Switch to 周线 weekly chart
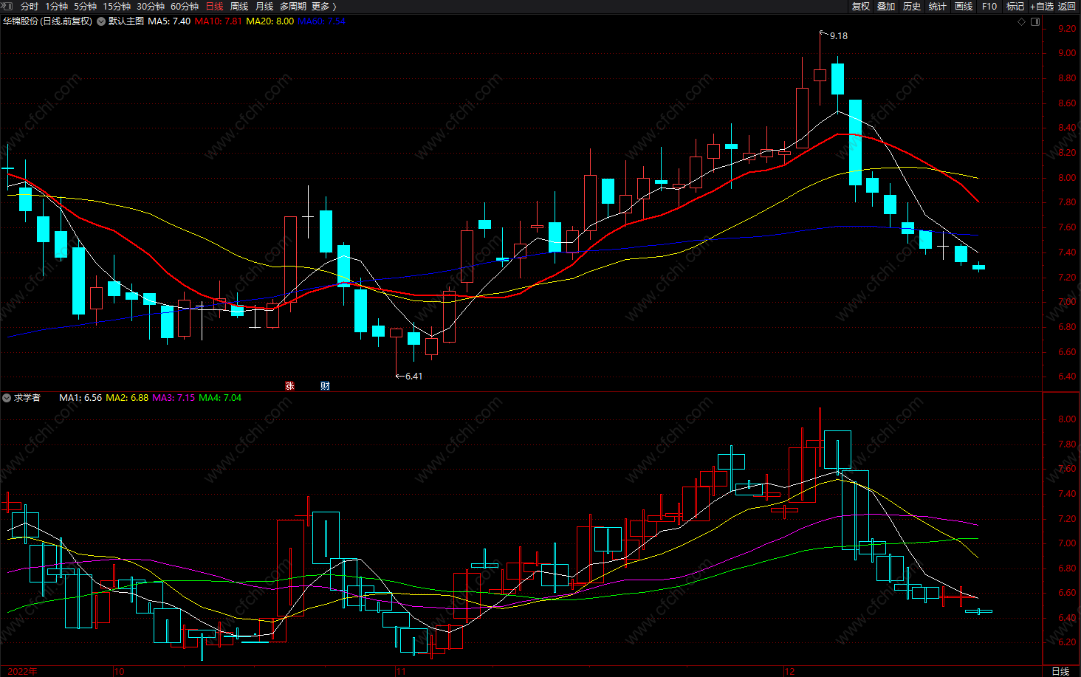The height and width of the screenshot is (677, 1081). (239, 7)
